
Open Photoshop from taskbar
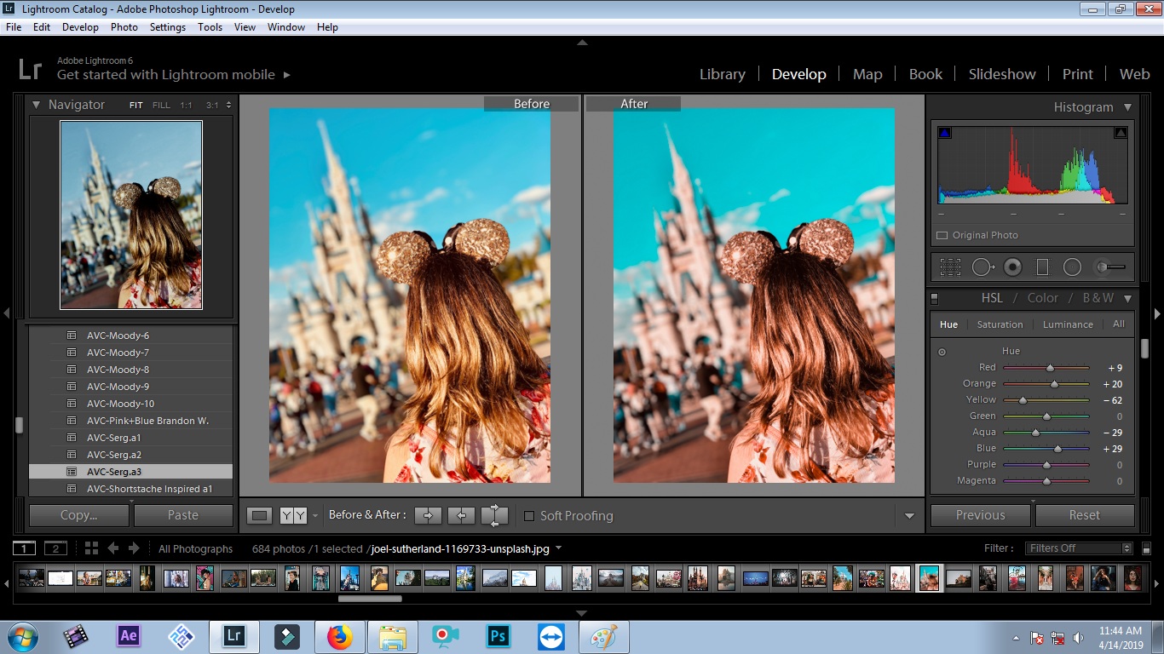point(498,636)
